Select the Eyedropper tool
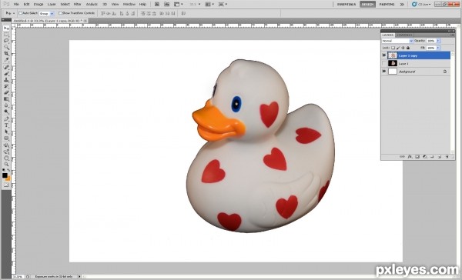The width and height of the screenshot is (462, 280). click(6, 60)
